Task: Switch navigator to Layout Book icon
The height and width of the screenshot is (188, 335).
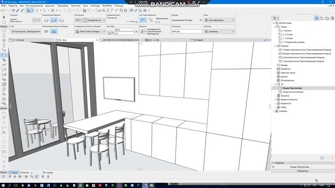Action: click(x=327, y=18)
